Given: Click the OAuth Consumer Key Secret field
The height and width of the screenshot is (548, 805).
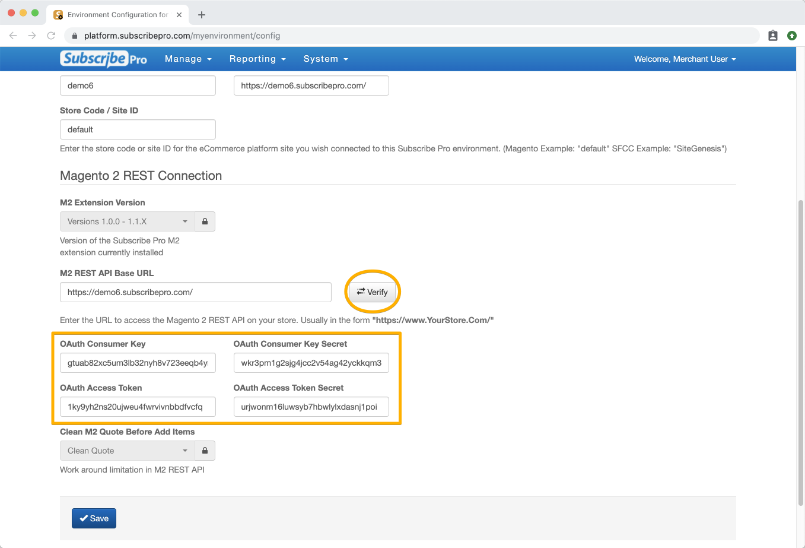Looking at the screenshot, I should click(x=311, y=363).
